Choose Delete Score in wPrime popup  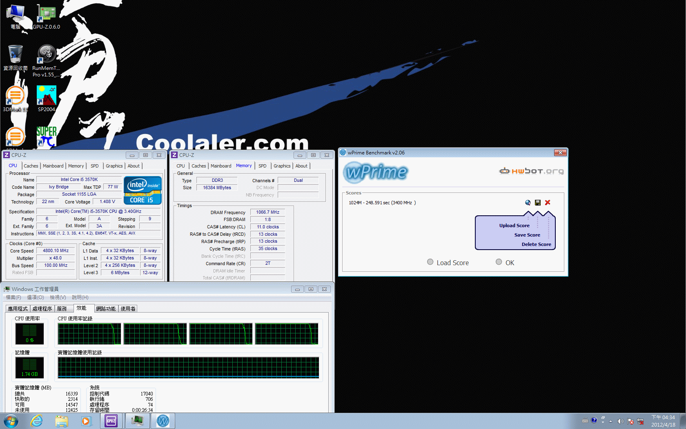pos(536,244)
